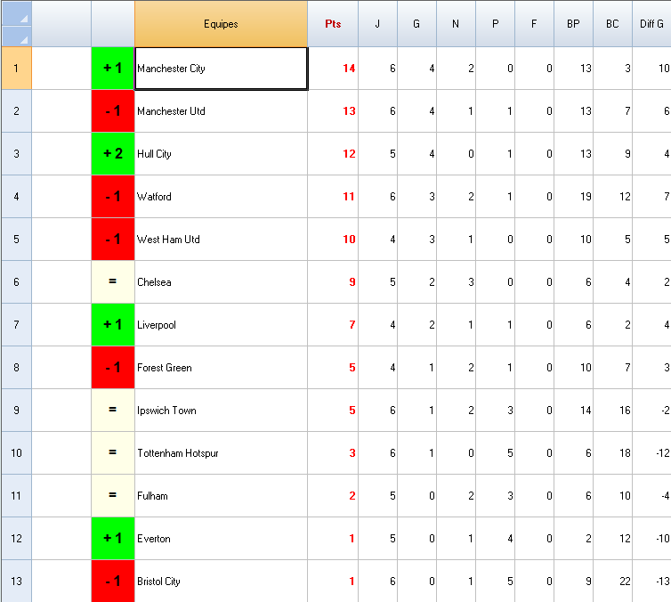The width and height of the screenshot is (671, 602).
Task: Select the Bristol City team cell
Action: (221, 582)
